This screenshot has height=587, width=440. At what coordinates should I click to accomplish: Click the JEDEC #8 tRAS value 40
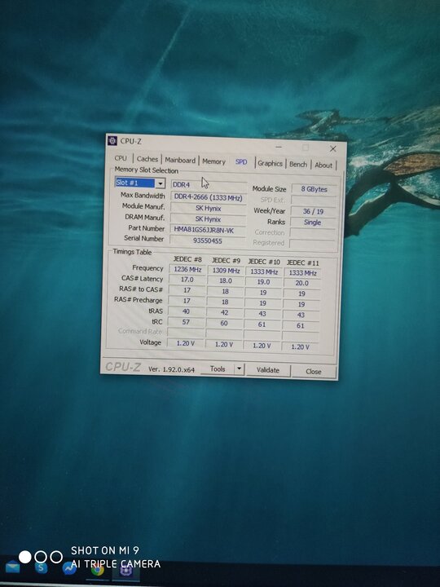click(x=186, y=311)
